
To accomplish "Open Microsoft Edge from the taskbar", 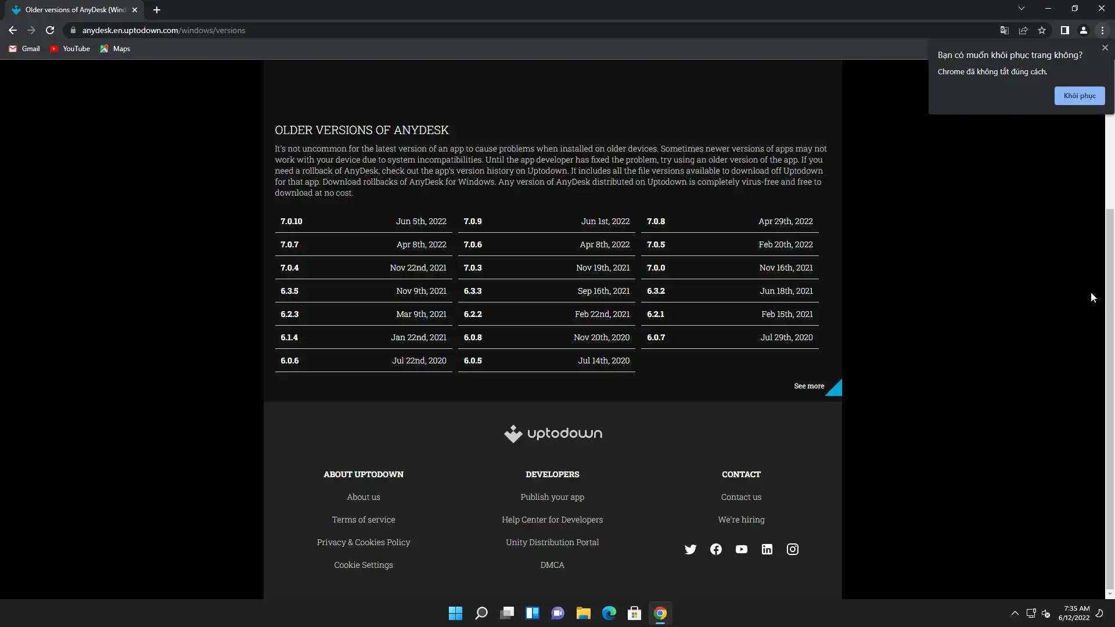I will point(609,613).
